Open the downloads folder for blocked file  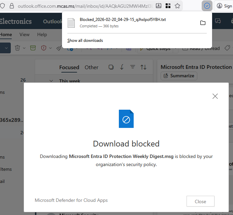click(203, 23)
